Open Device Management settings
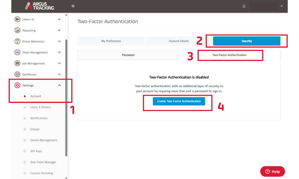 tap(44, 140)
